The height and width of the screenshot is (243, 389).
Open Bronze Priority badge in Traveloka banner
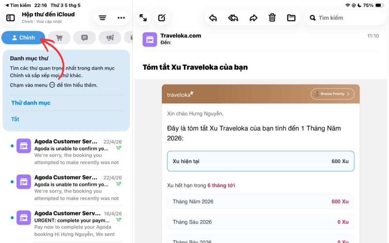[333, 94]
